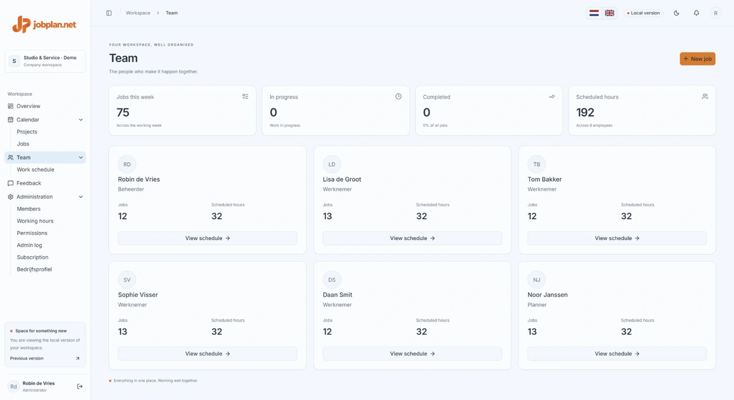The width and height of the screenshot is (734, 400).
Task: Click the Overview grid icon in sidebar
Action: [x=10, y=106]
